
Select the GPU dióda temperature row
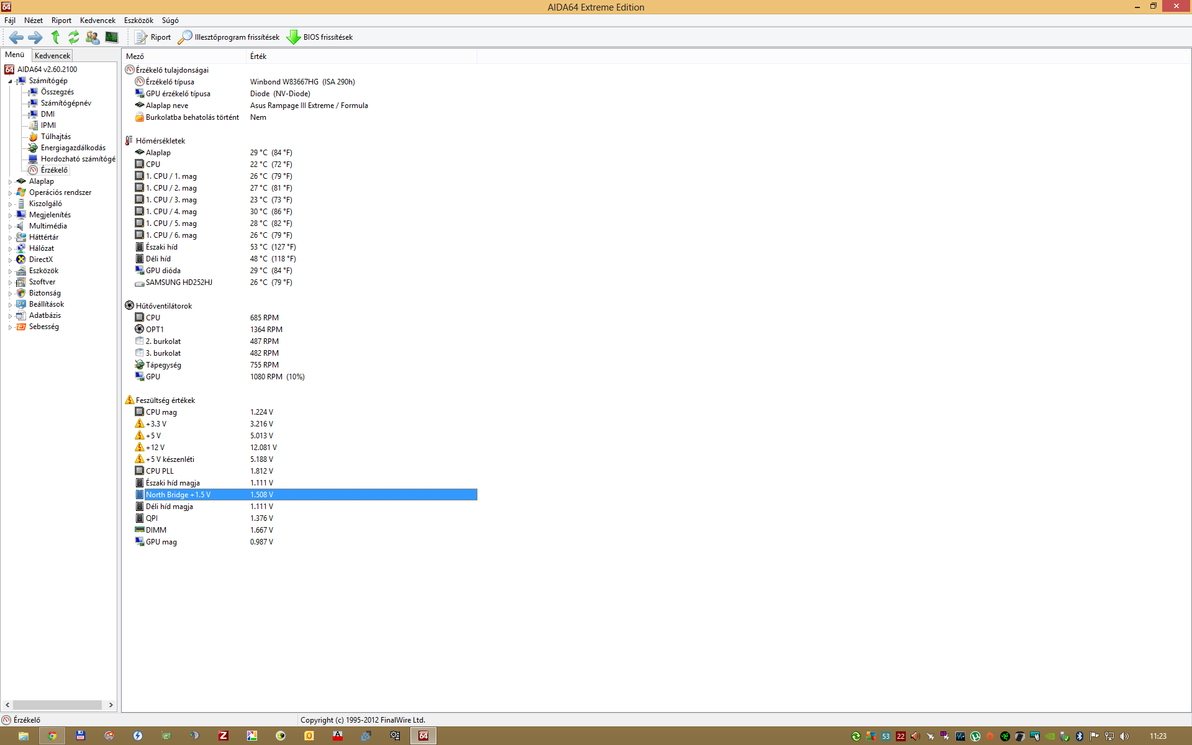click(300, 271)
